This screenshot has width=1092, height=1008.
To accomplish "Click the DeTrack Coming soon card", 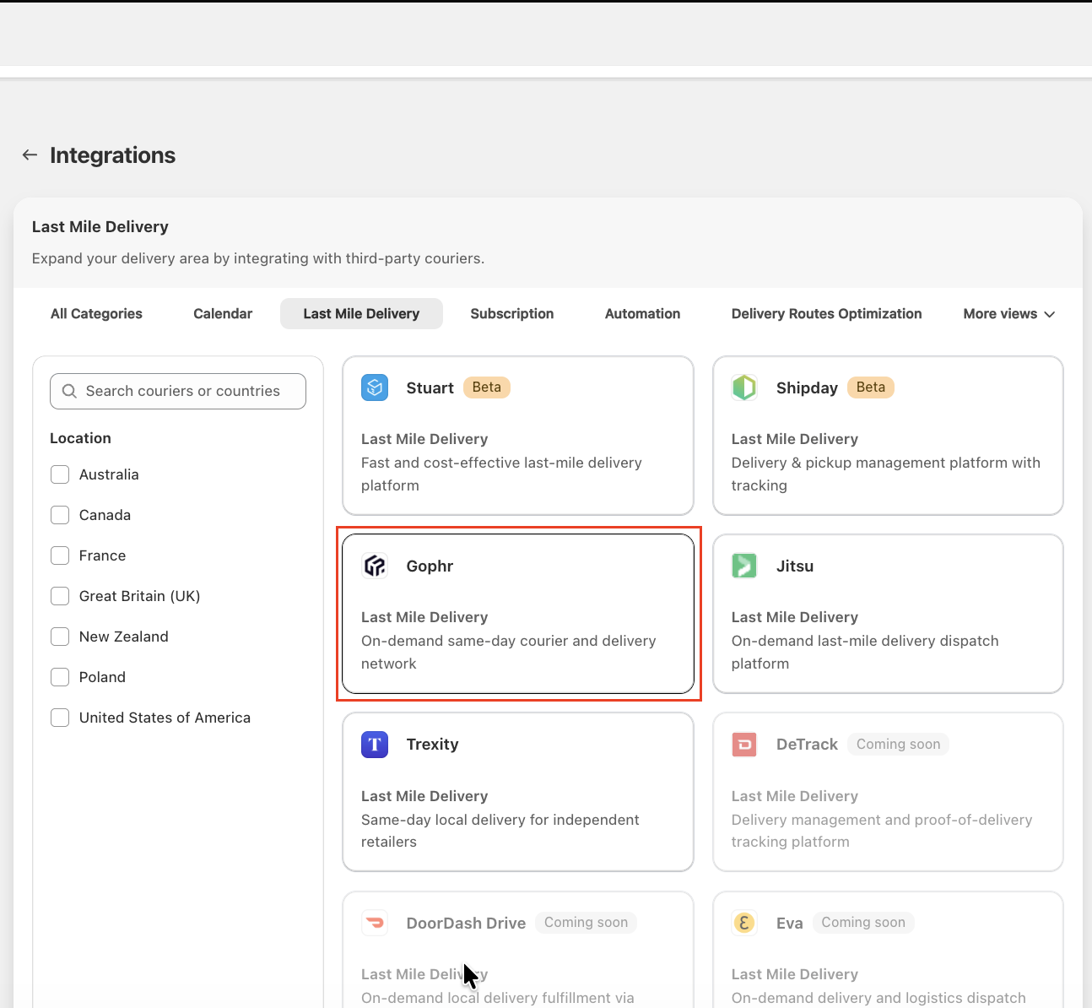I will point(888,792).
